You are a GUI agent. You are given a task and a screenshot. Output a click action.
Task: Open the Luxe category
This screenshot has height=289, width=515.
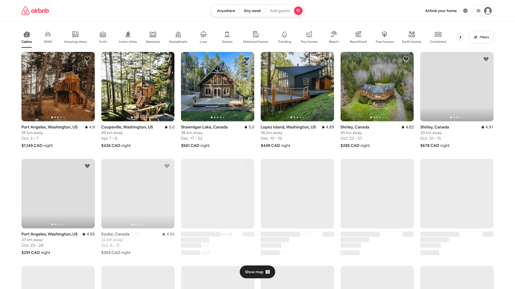click(x=203, y=37)
